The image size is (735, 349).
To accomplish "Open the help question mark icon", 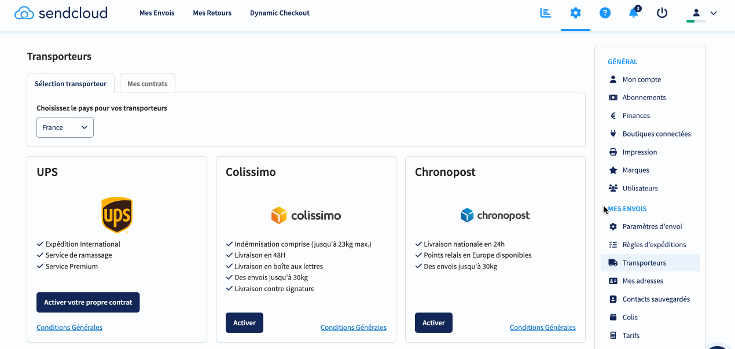I will point(605,13).
